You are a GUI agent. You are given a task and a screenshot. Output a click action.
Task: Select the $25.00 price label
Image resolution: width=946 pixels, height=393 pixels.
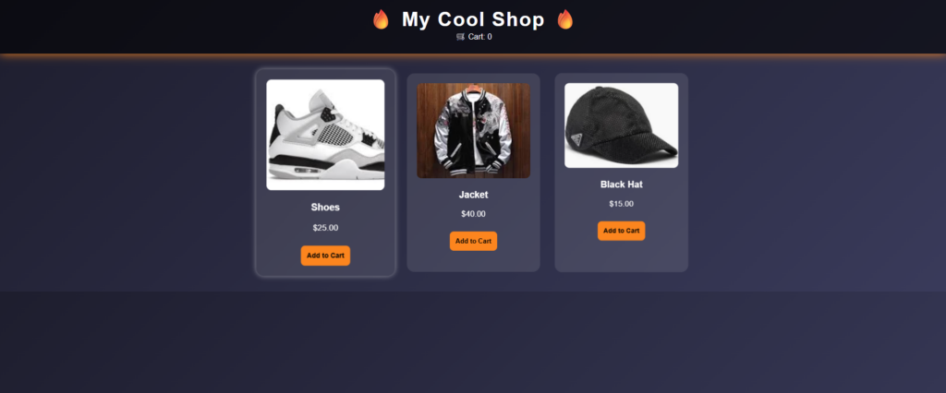pos(325,228)
